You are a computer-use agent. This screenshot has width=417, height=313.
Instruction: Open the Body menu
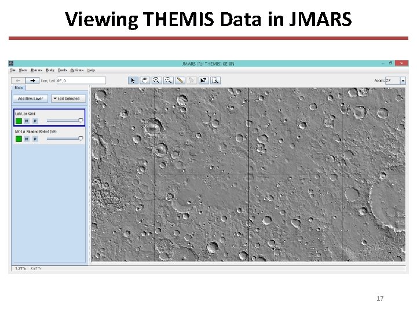pyautogui.click(x=50, y=70)
